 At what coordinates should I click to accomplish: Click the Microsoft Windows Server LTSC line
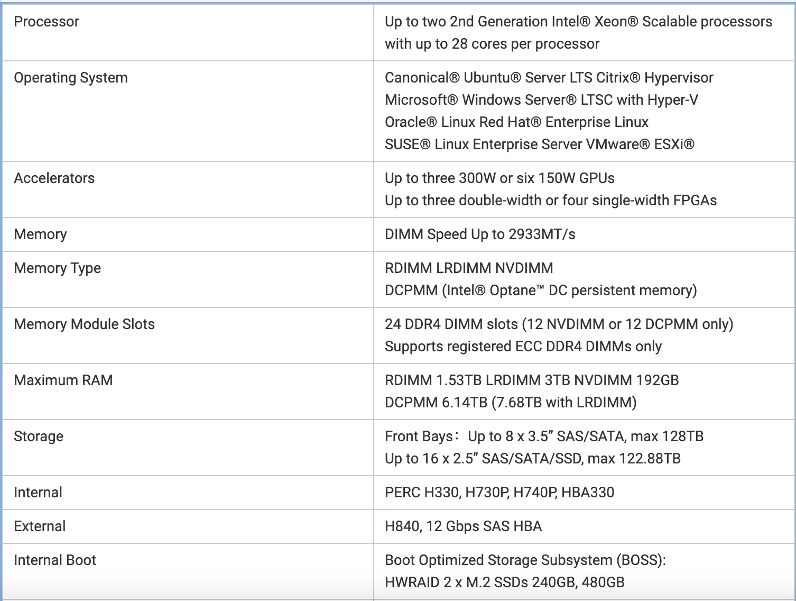click(541, 100)
